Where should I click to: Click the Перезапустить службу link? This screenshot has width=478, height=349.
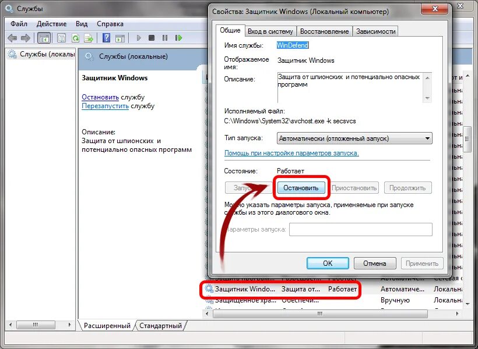[x=105, y=106]
